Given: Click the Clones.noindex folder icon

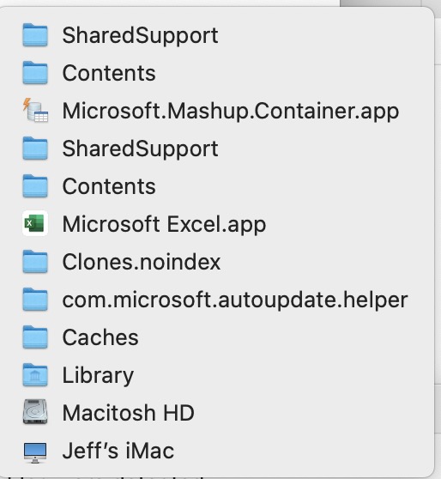Looking at the screenshot, I should click(35, 262).
